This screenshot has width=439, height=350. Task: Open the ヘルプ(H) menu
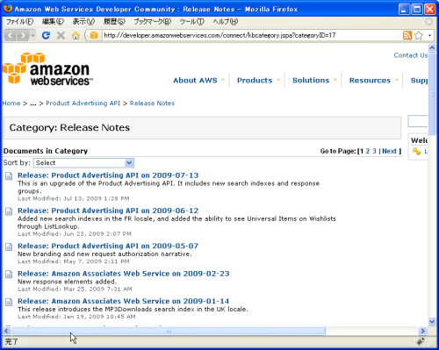(226, 21)
